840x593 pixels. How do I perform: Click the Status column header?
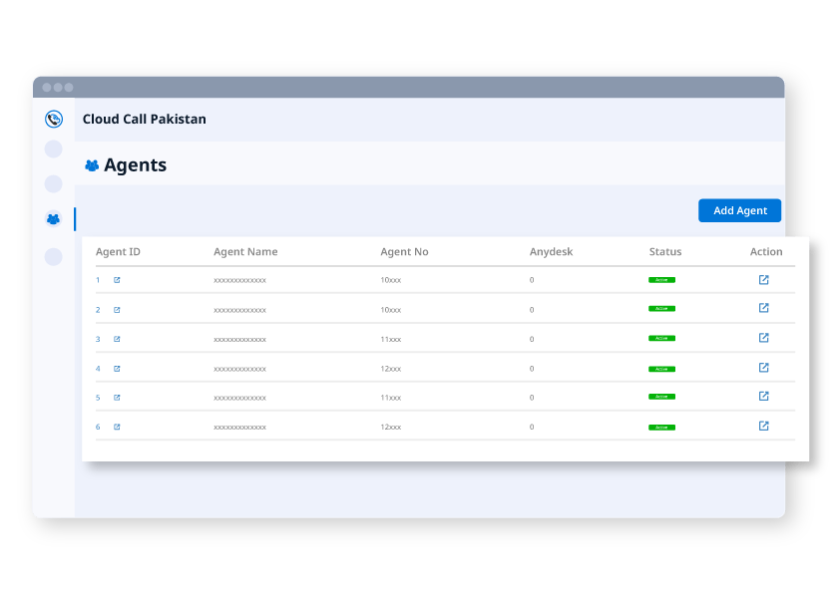[x=664, y=252]
